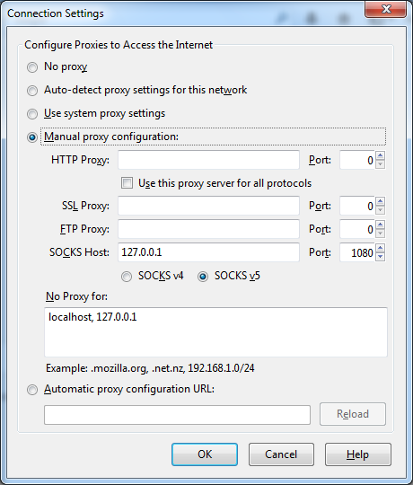The width and height of the screenshot is (413, 485).
Task: Open the Help button
Action: click(x=358, y=454)
